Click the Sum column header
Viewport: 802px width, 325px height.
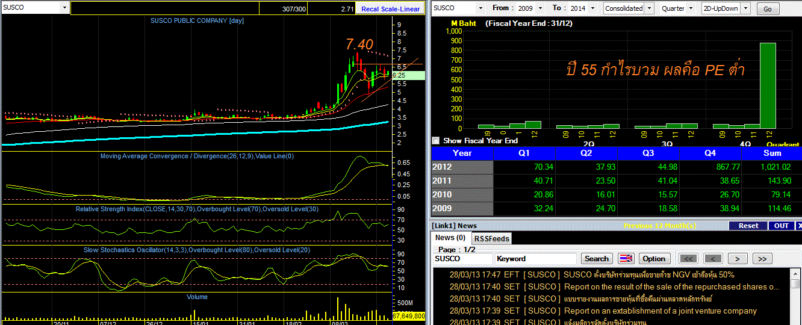point(771,153)
